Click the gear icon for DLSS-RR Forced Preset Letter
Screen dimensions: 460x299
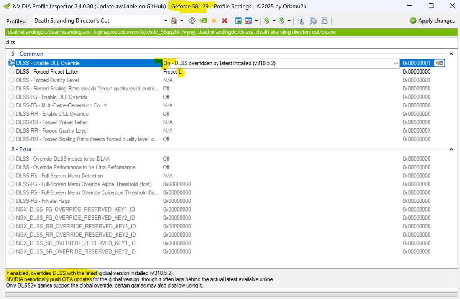click(11, 122)
